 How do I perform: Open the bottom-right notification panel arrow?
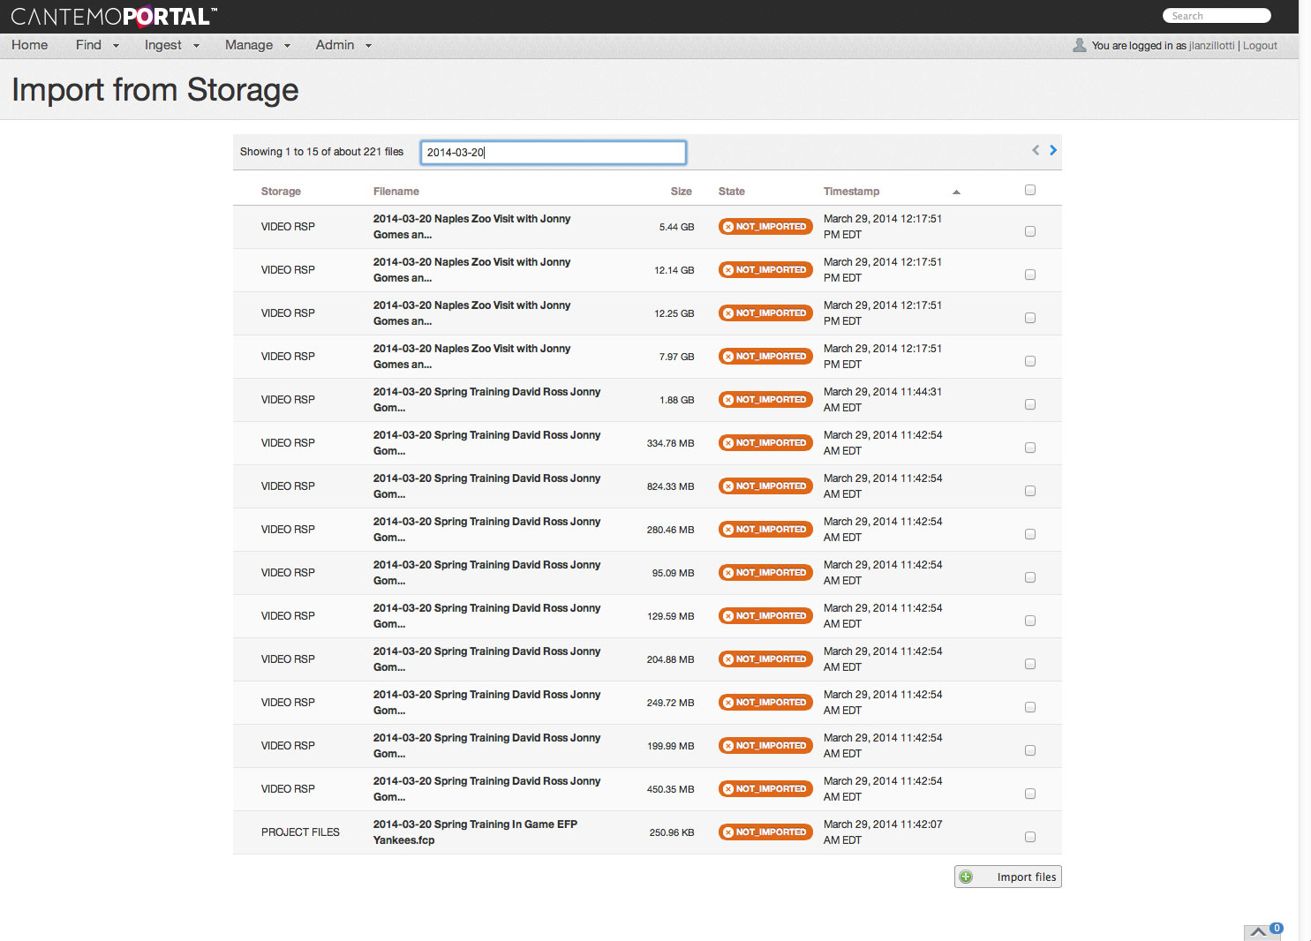pyautogui.click(x=1259, y=931)
